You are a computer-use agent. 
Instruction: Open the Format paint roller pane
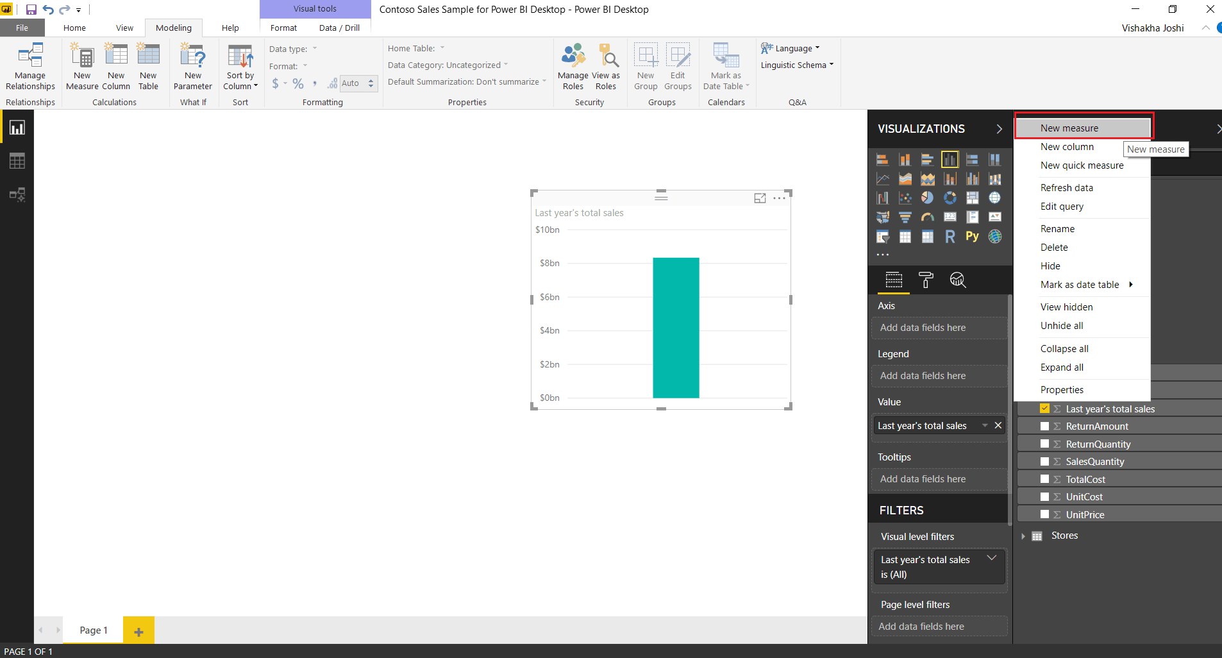925,280
